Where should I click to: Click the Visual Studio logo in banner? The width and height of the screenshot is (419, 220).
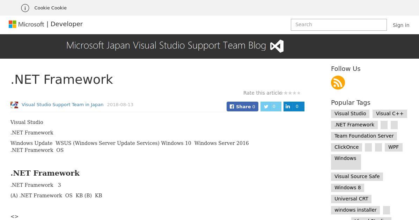point(277,46)
